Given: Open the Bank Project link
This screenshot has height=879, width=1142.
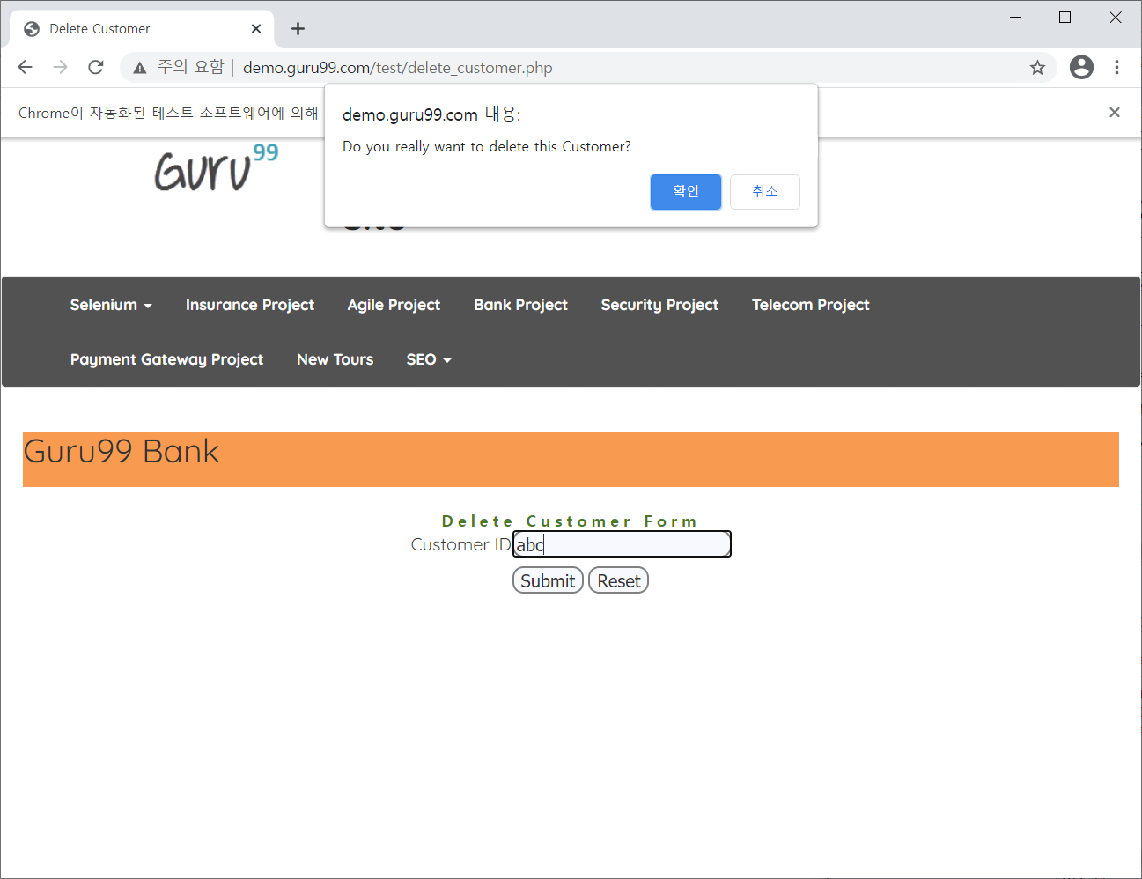Looking at the screenshot, I should point(520,305).
